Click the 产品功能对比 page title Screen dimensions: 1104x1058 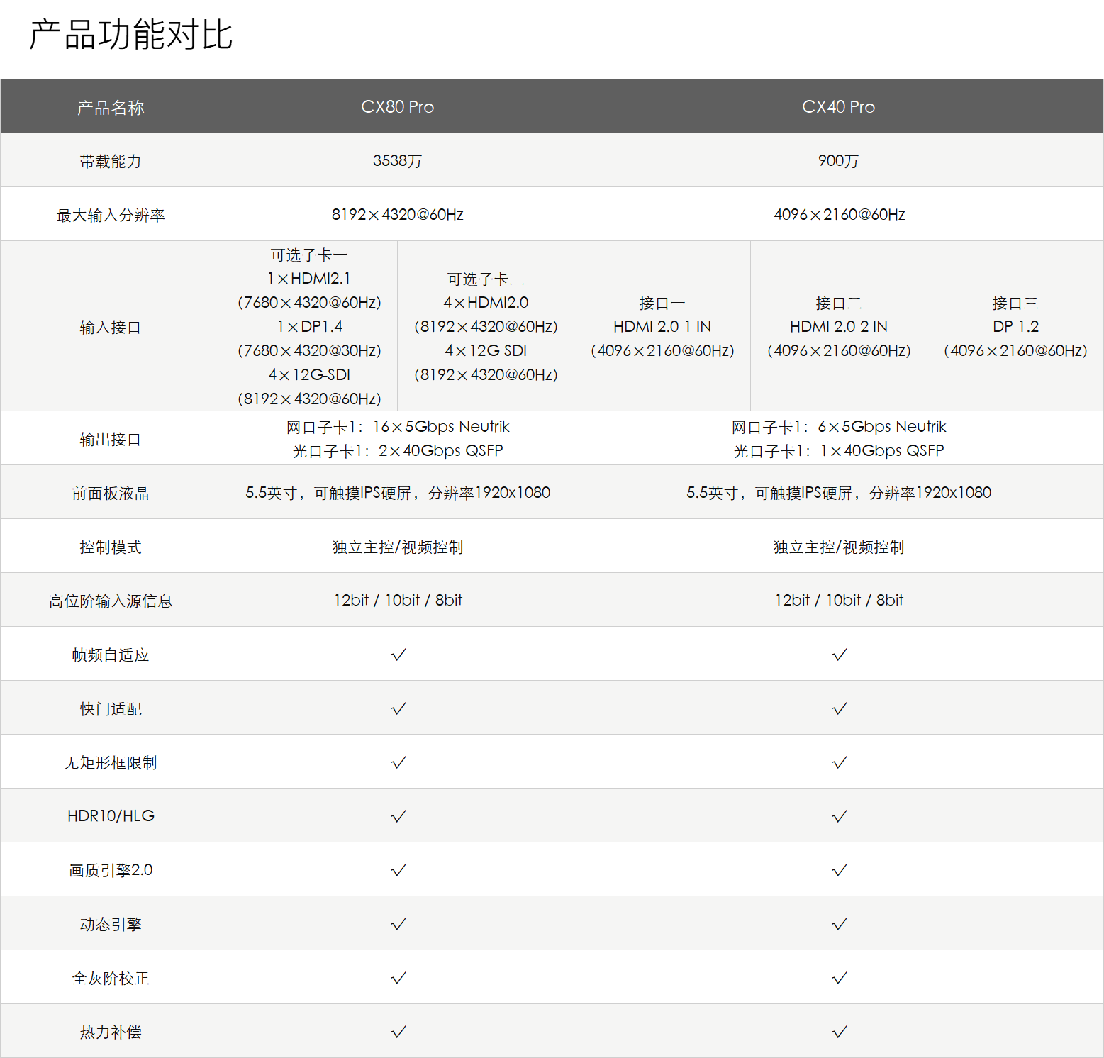click(x=131, y=35)
